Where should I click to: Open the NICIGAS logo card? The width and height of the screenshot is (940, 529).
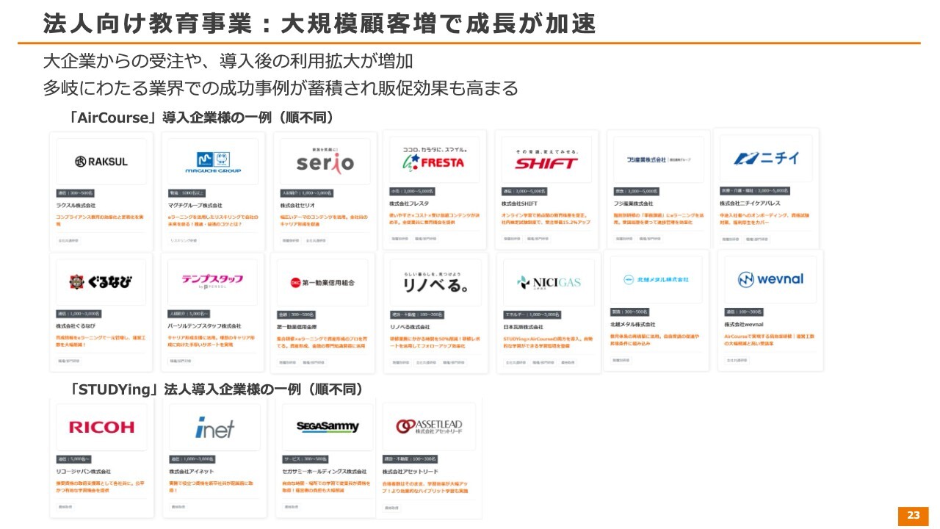[x=549, y=281]
